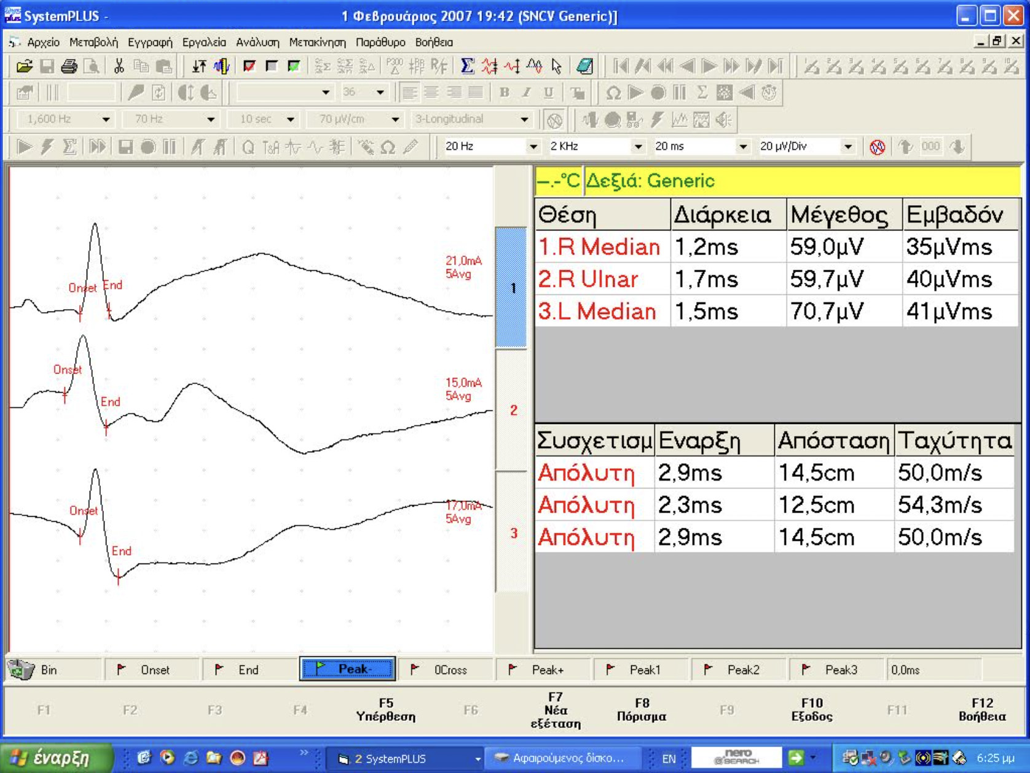
Task: Click the red notch filter icon
Action: (x=877, y=147)
